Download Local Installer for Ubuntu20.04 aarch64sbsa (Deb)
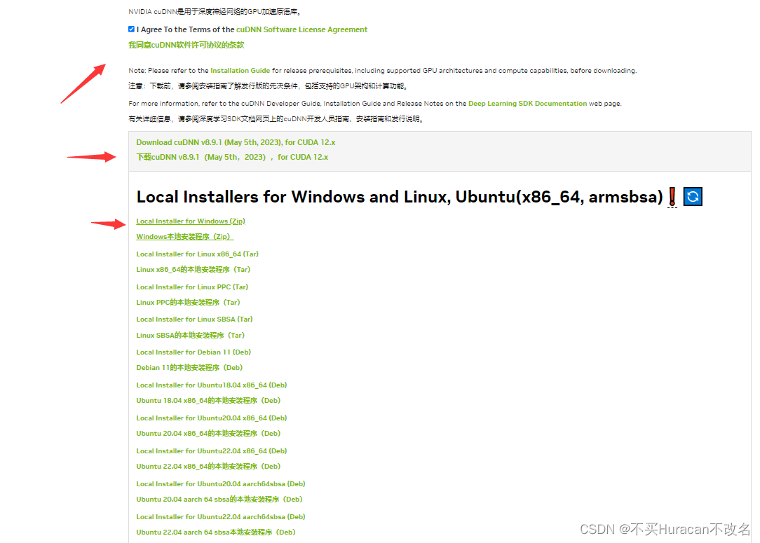Image resolution: width=760 pixels, height=543 pixels. 221,484
